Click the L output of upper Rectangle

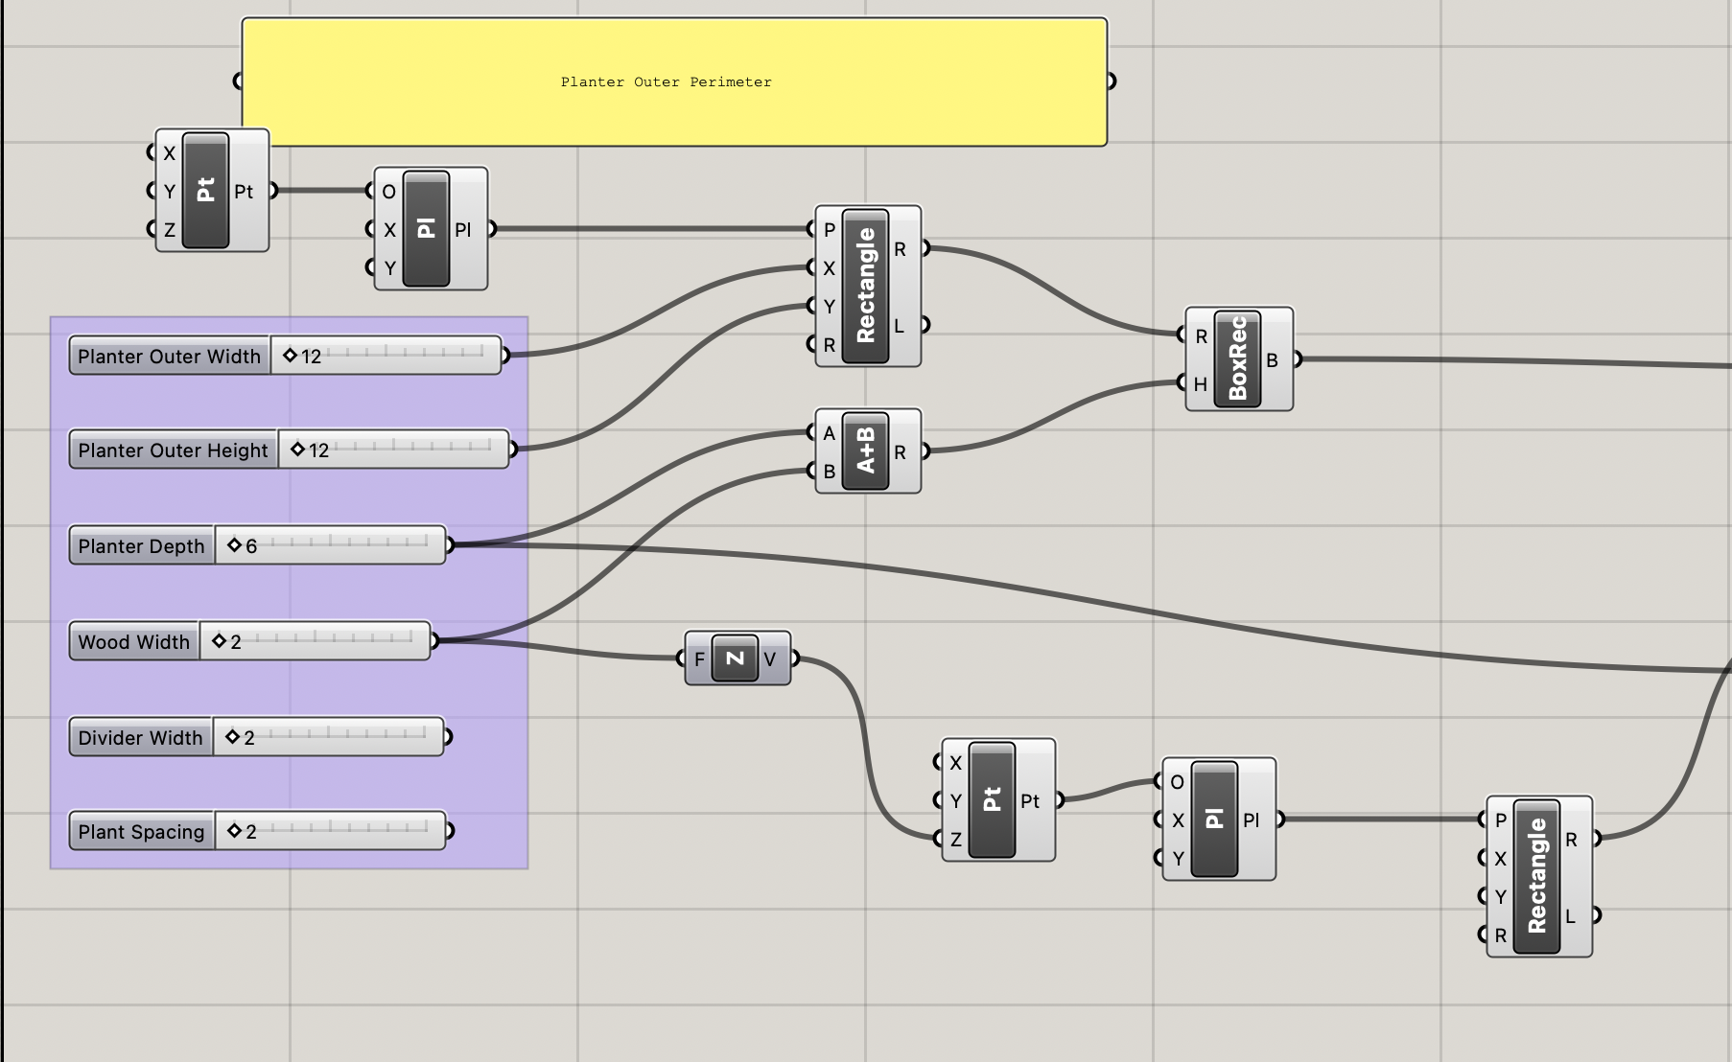point(900,326)
